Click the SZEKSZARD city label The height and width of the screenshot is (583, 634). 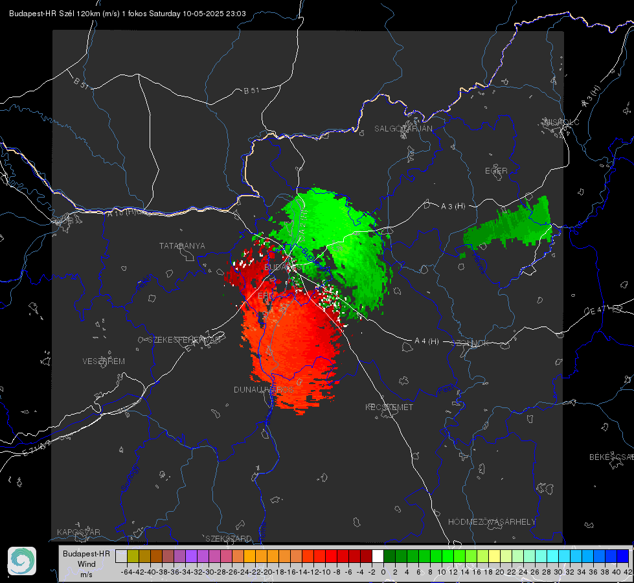[229, 538]
